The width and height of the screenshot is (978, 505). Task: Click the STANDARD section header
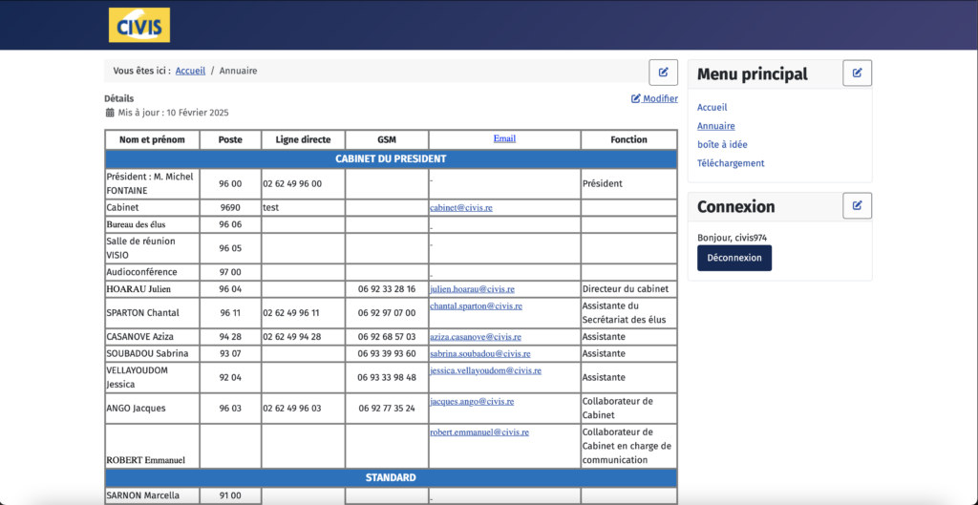click(x=391, y=478)
